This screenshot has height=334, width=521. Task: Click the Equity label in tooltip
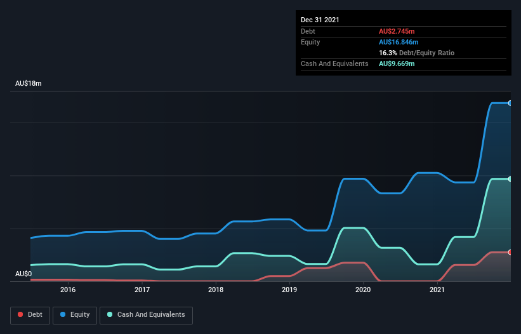[x=310, y=42]
